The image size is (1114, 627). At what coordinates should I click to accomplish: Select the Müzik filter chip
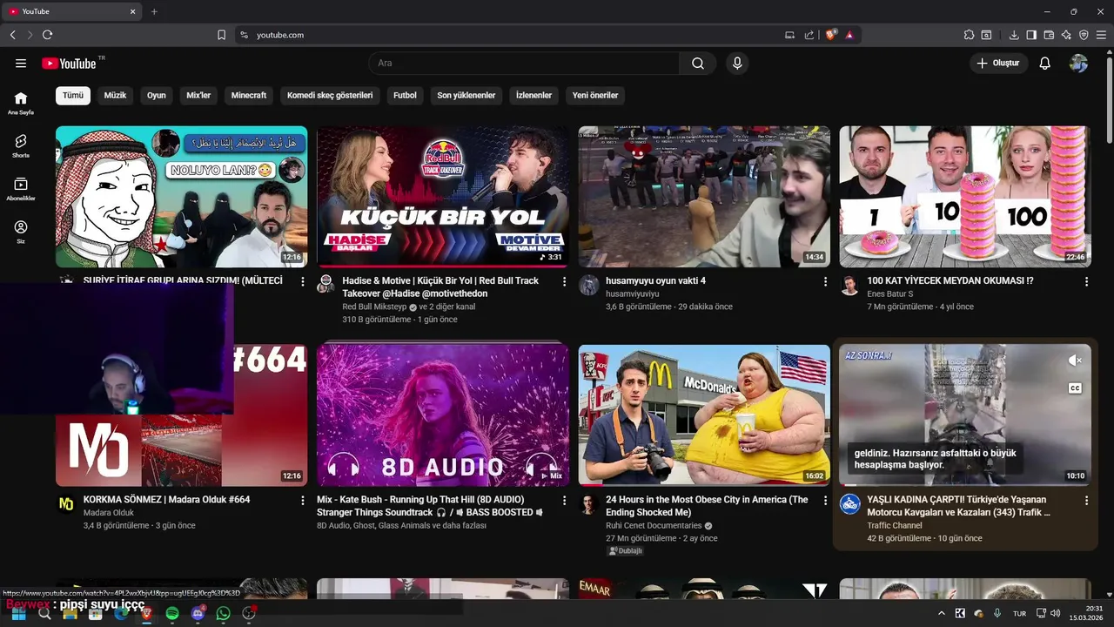[115, 95]
